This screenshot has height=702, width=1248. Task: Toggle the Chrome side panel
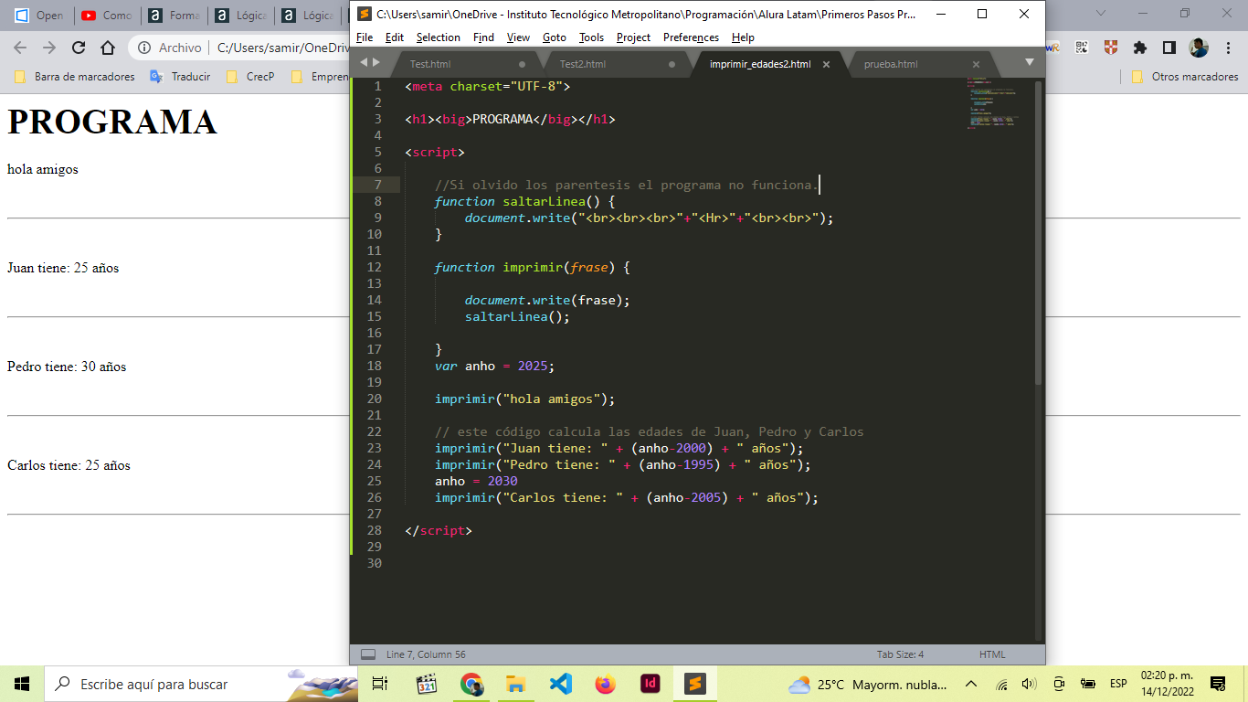1169,48
